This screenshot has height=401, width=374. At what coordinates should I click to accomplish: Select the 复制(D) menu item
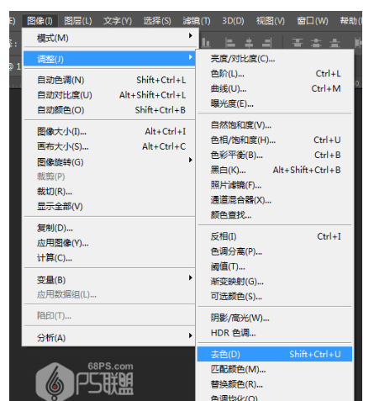click(109, 228)
